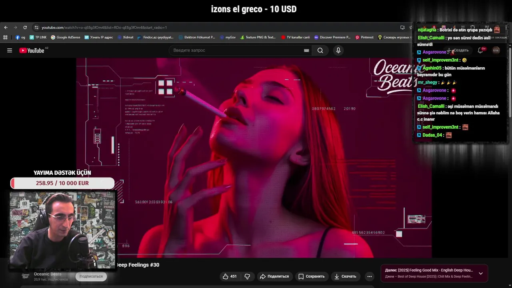Click Agshin05 username in chat
Viewport: 512px width, 288px height.
coord(432,68)
